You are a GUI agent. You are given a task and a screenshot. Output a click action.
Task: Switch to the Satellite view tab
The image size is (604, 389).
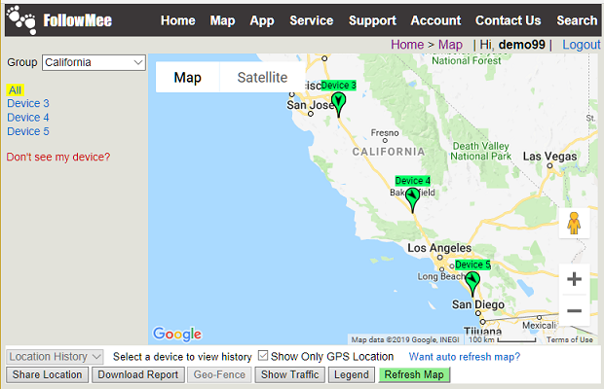tap(262, 77)
